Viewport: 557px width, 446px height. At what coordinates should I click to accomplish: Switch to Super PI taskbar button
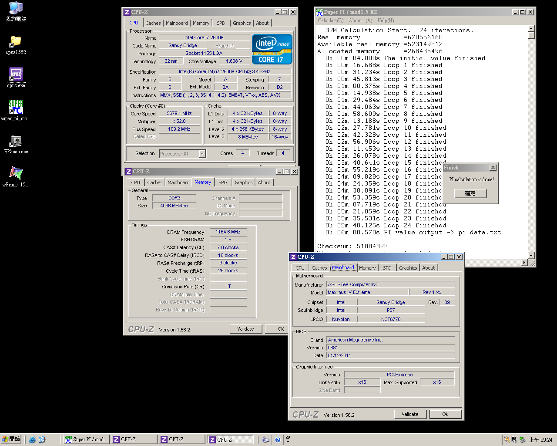pos(86,439)
